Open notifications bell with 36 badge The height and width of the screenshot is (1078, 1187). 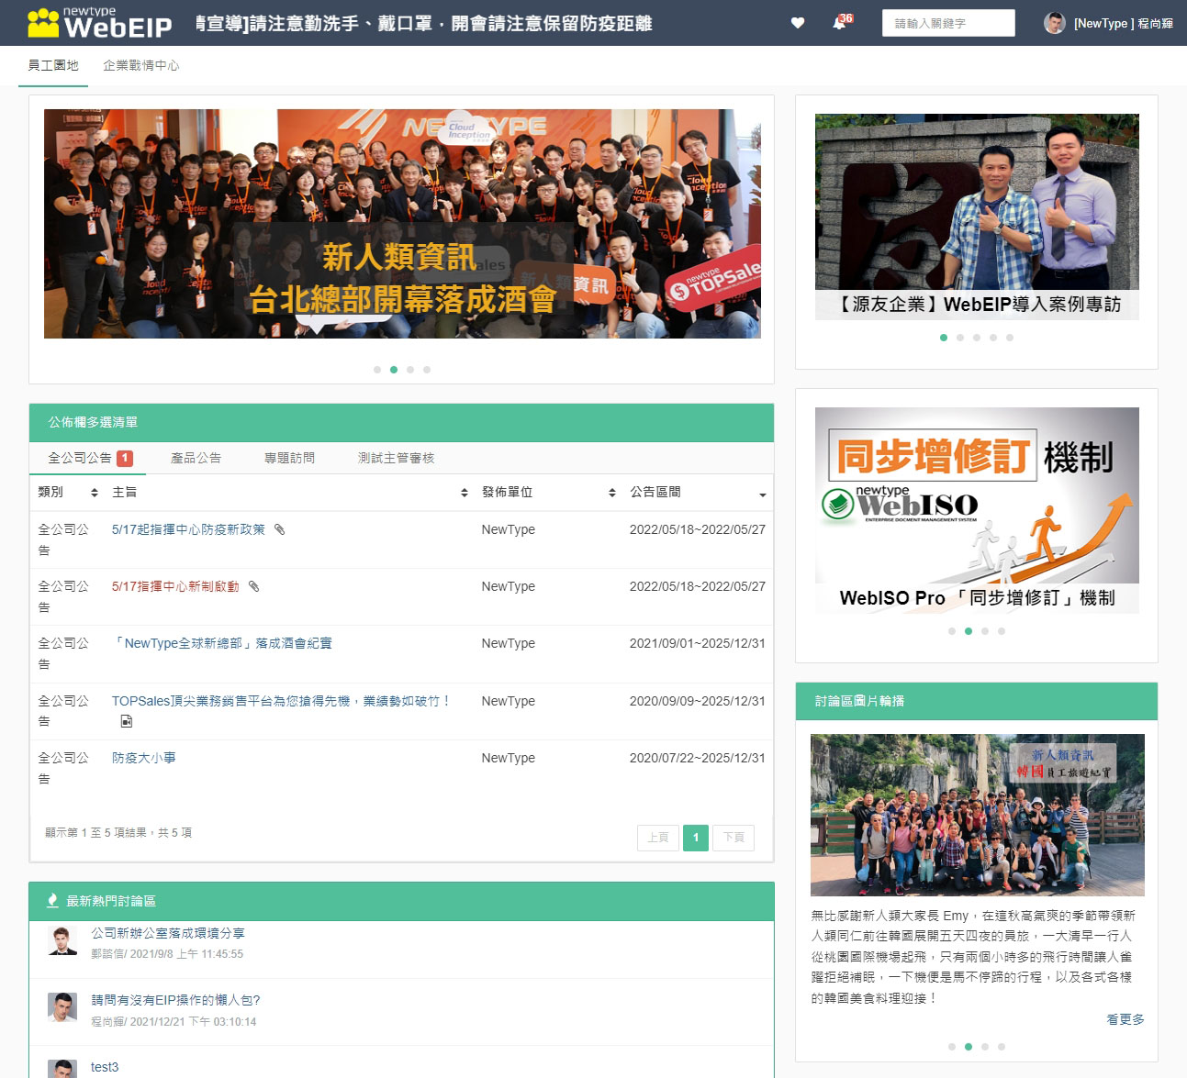(x=840, y=22)
